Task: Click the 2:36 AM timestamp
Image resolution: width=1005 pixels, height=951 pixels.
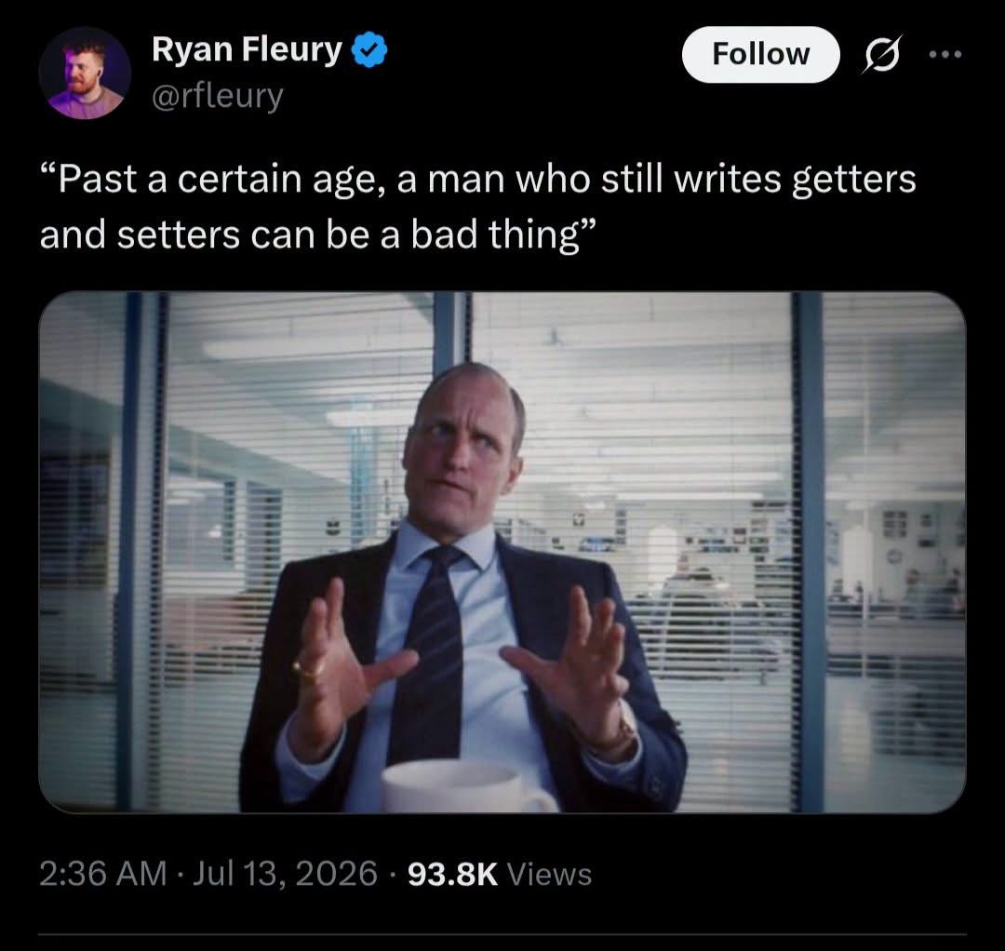Action: coord(102,874)
